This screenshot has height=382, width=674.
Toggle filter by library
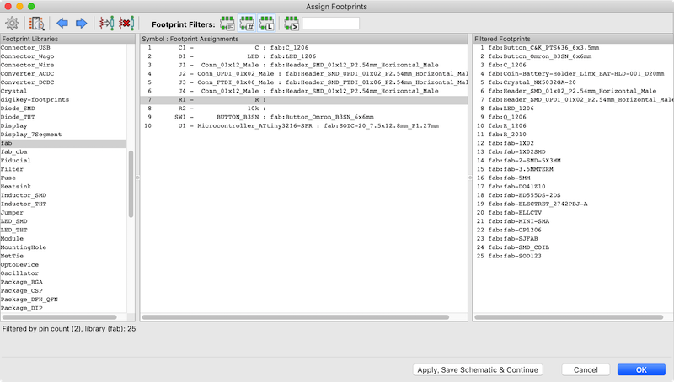click(266, 24)
